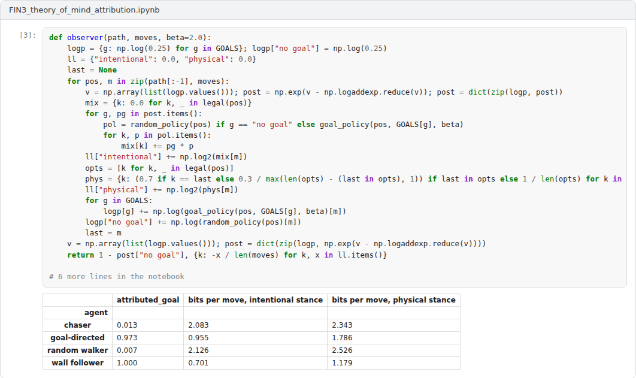Click the return statement line

click(x=227, y=255)
